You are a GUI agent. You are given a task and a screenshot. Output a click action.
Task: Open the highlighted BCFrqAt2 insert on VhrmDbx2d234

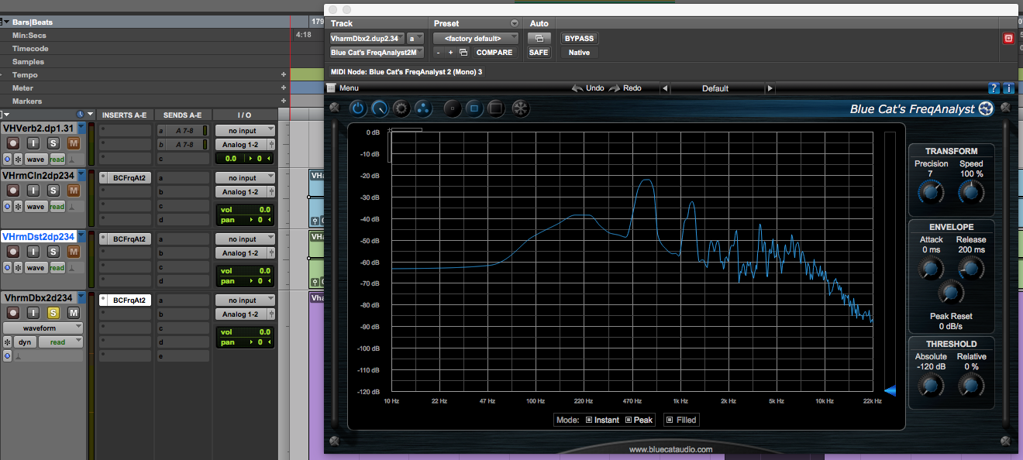click(129, 300)
